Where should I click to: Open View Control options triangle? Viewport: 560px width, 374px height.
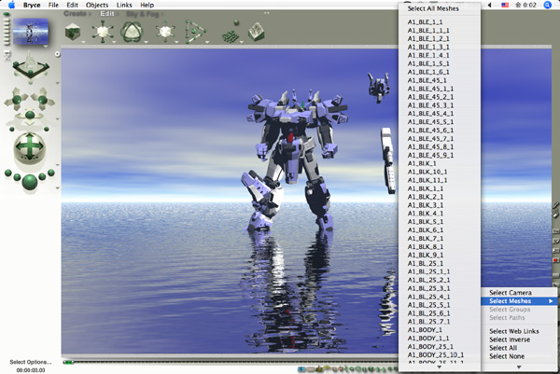point(57,83)
